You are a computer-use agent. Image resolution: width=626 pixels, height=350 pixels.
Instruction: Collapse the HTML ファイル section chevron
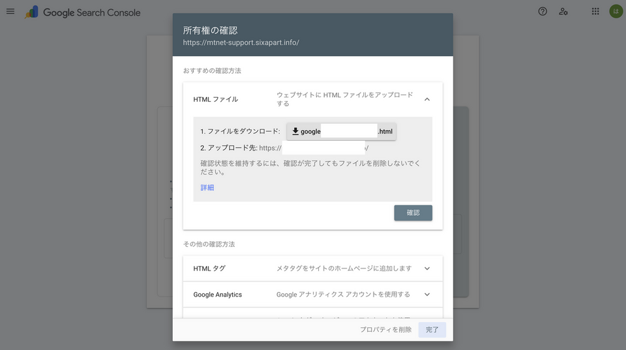(426, 99)
